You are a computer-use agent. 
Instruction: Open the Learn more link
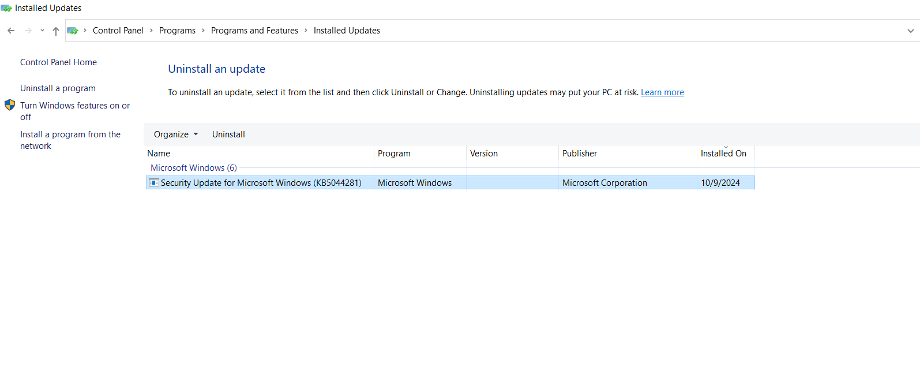[x=662, y=92]
